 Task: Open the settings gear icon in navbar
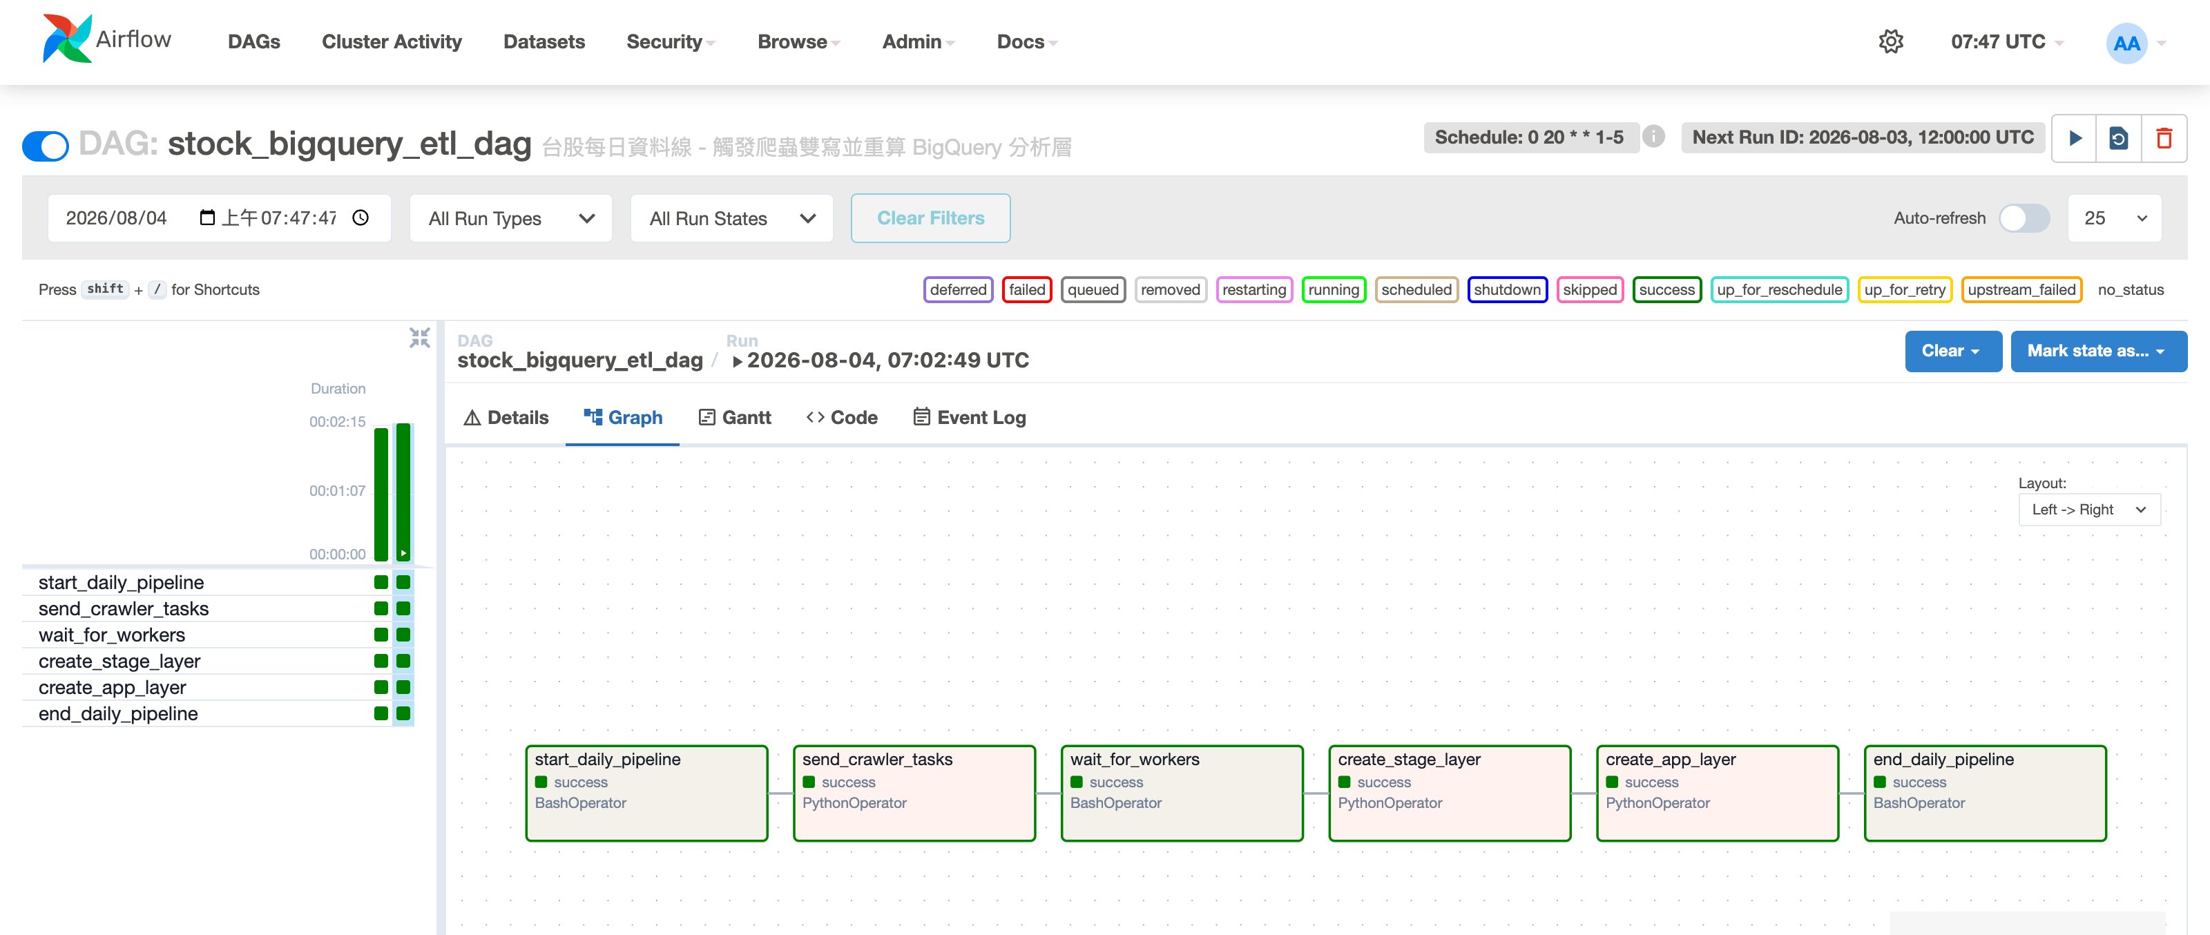pos(1891,41)
